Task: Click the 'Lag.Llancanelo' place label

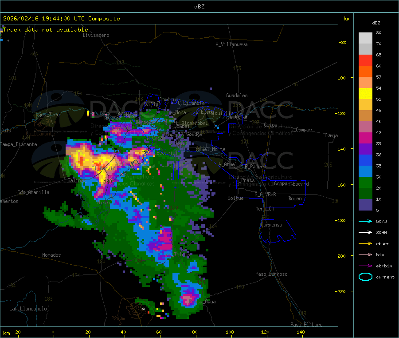Action: point(28,309)
